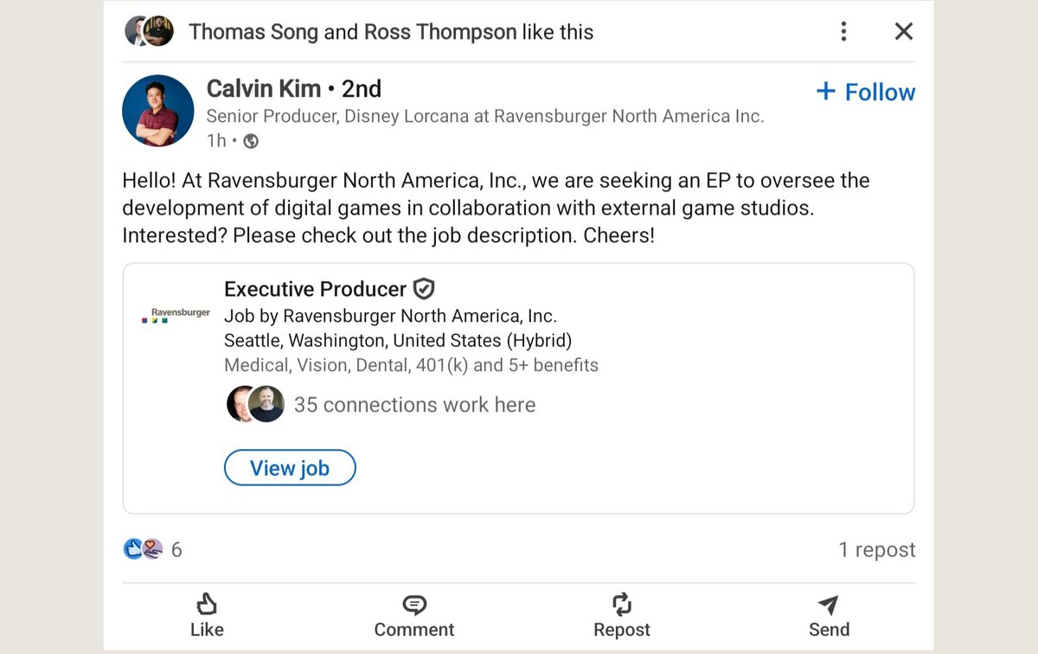Click the Senior Producer, Disney Lorcana headline text
This screenshot has height=654, width=1038.
[485, 116]
